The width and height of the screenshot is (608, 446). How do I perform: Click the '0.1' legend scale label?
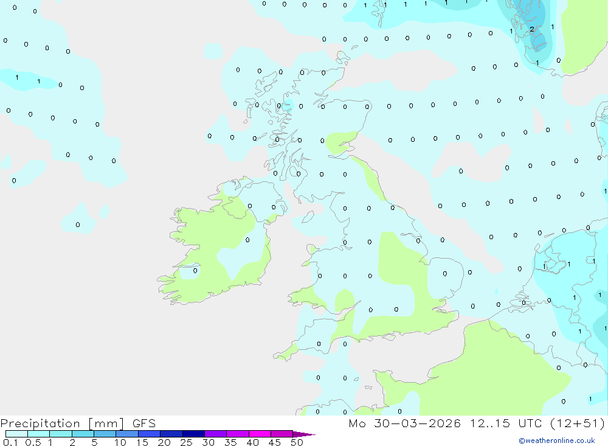click(10, 442)
